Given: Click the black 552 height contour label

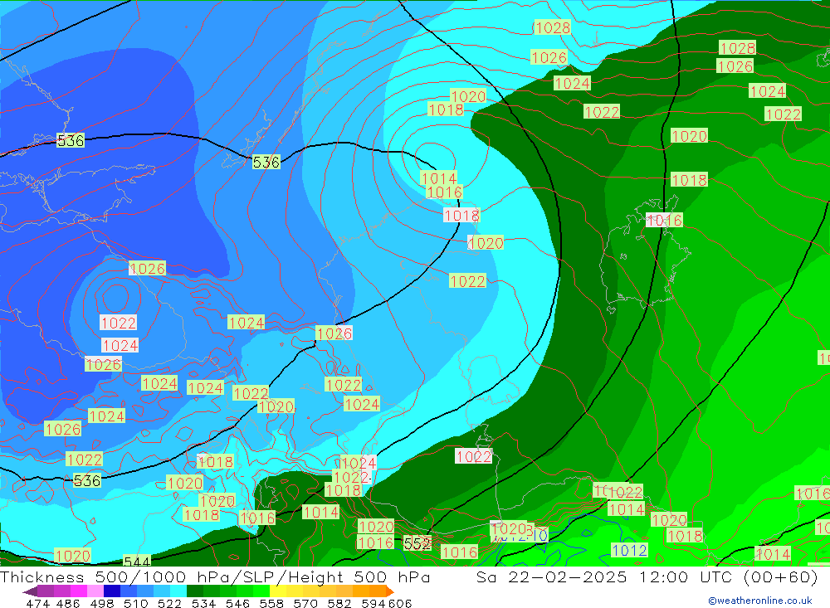Looking at the screenshot, I should tap(417, 543).
